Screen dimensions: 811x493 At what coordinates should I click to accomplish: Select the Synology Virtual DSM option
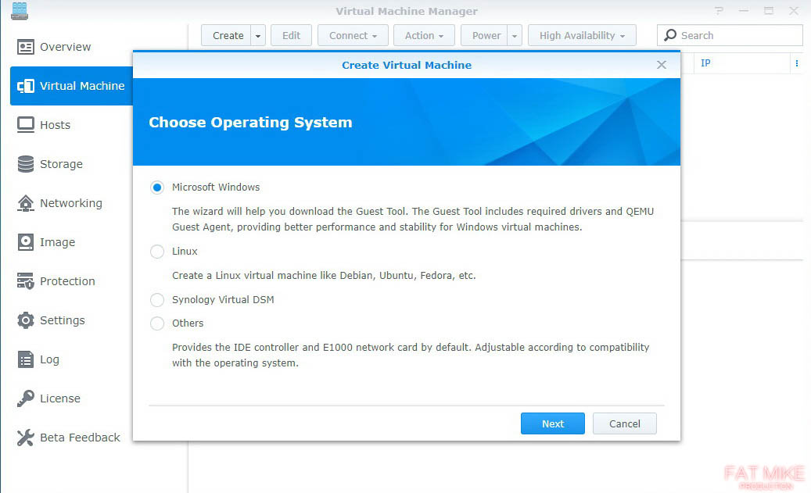coord(157,300)
